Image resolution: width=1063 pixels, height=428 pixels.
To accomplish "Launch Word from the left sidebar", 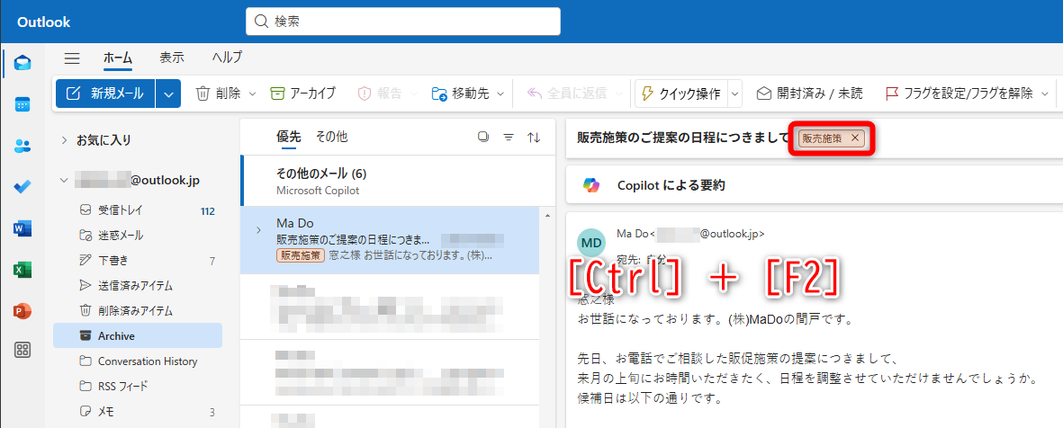I will 23,229.
